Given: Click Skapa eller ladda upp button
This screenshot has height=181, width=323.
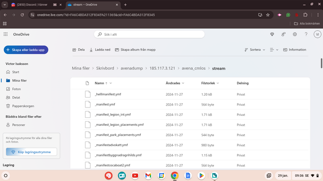Looking at the screenshot, I should pos(26,50).
